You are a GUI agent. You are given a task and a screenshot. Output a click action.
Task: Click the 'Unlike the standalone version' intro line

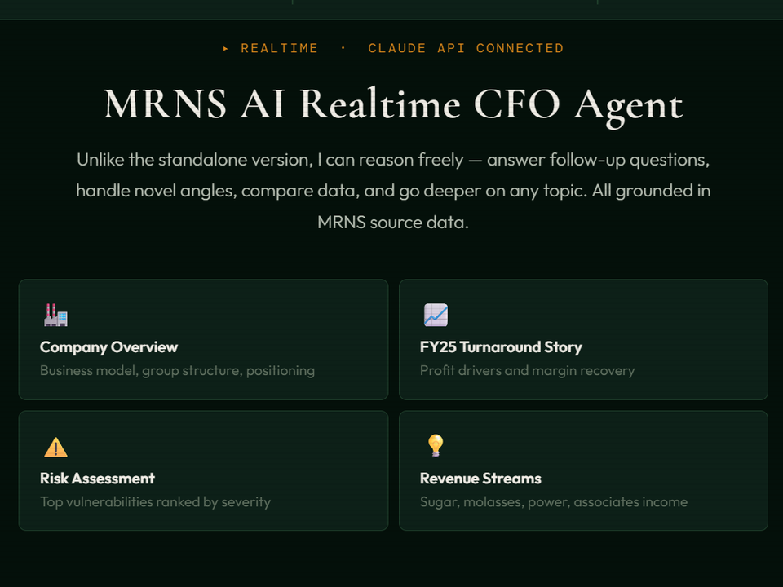pos(393,160)
